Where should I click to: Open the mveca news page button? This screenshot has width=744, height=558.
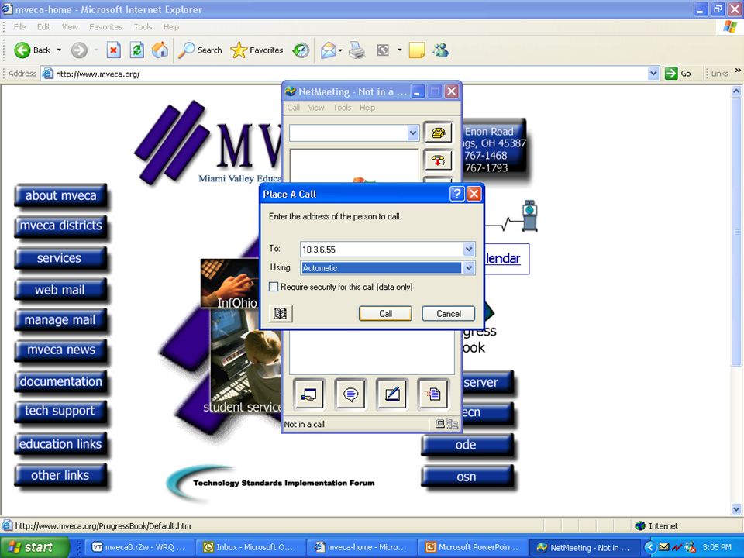[60, 350]
